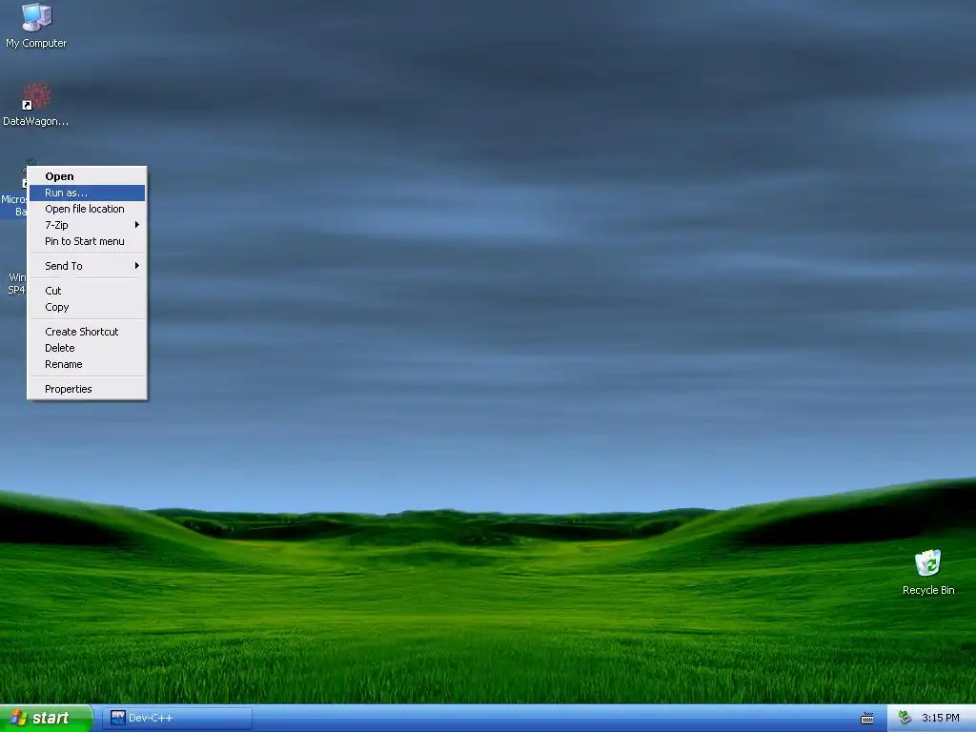Screen dimensions: 976x732
Task: Click the Start button
Action: tap(46, 718)
